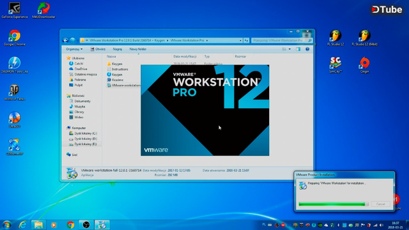Click the volume icon in system tray
This screenshot has height=230, width=409.
[382, 225]
